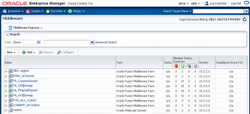
Task: Click the Name column header
Action: [60, 63]
